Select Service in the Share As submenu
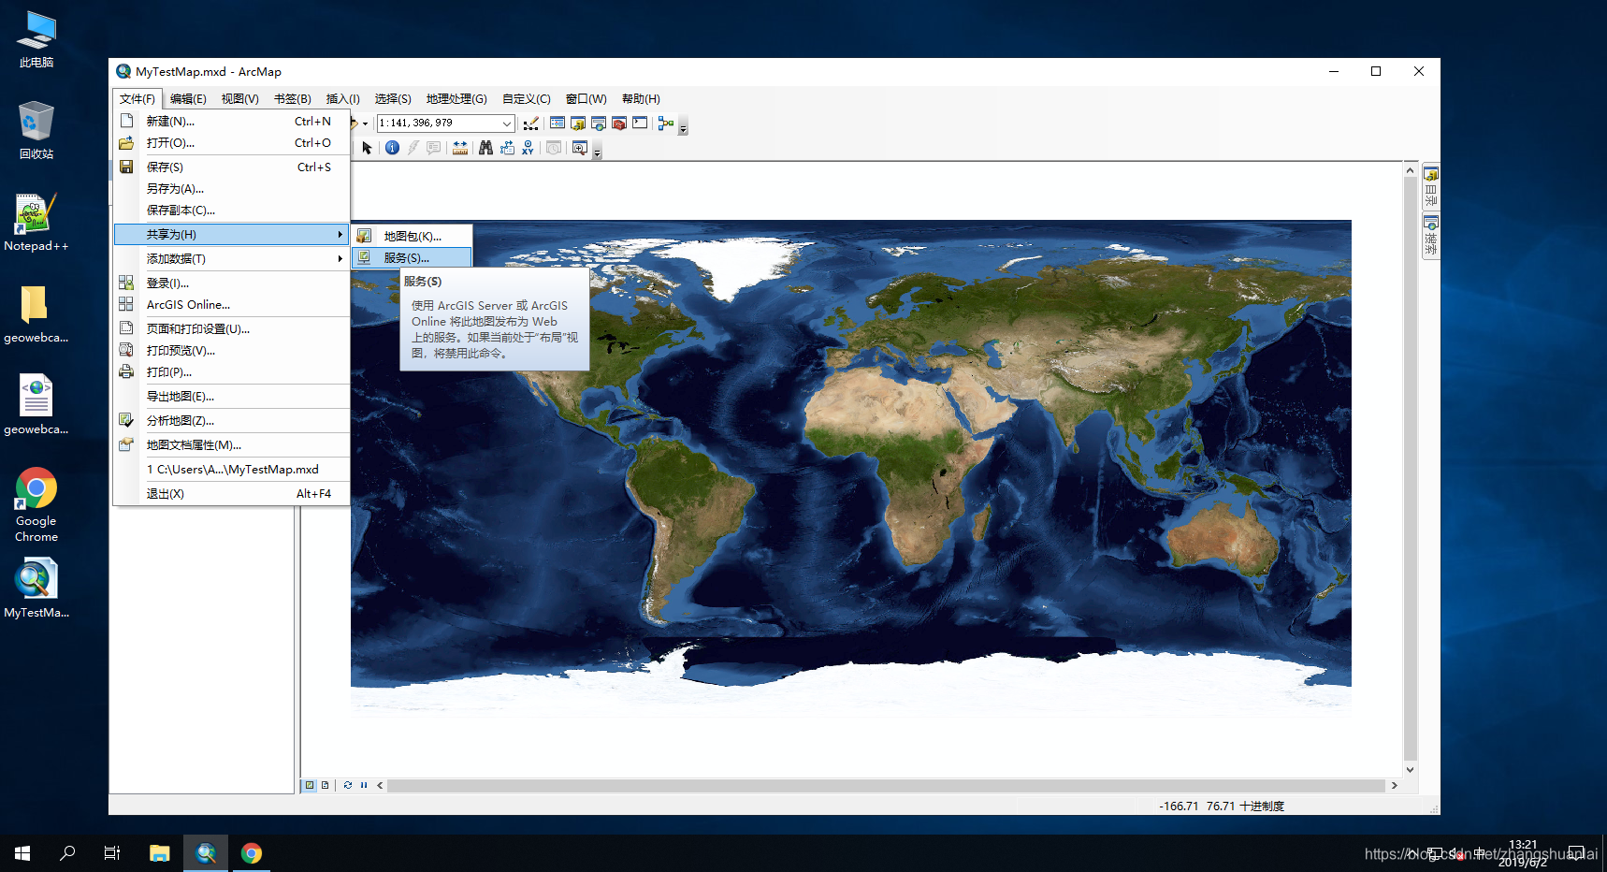Screen dimensions: 1607x872 pos(412,258)
